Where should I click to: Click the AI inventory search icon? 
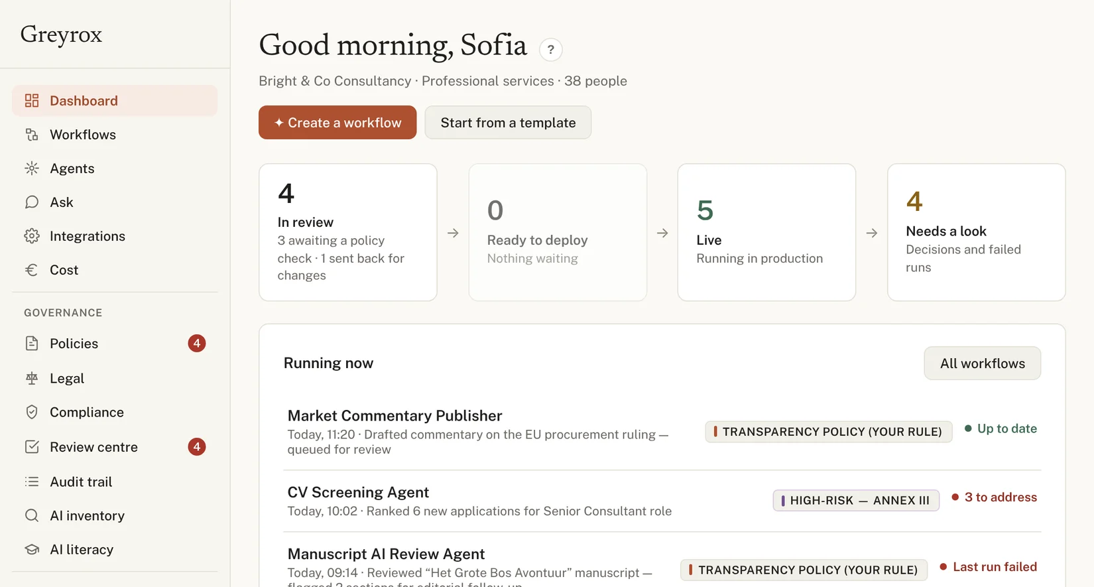tap(32, 515)
